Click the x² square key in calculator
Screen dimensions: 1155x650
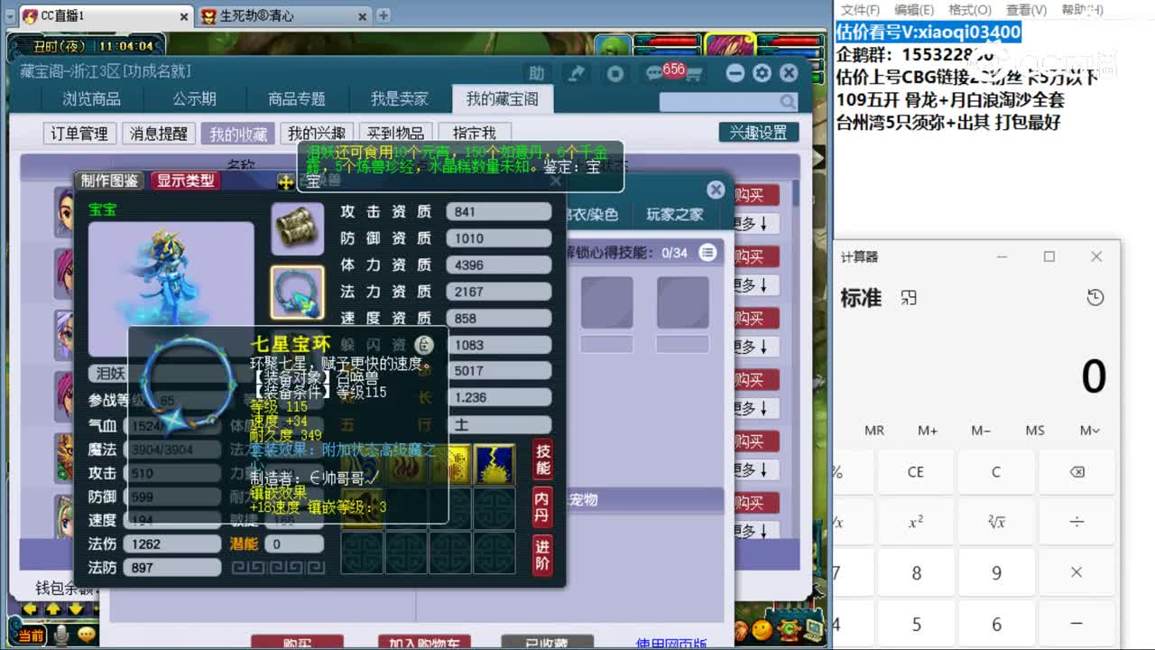click(916, 522)
